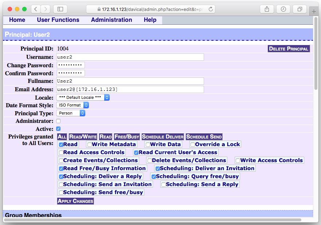Check the Write Access Controls privilege

238,161
